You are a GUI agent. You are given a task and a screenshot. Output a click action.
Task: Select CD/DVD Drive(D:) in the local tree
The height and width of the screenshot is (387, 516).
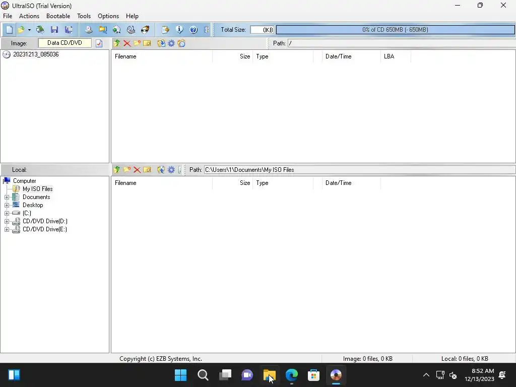tap(45, 221)
